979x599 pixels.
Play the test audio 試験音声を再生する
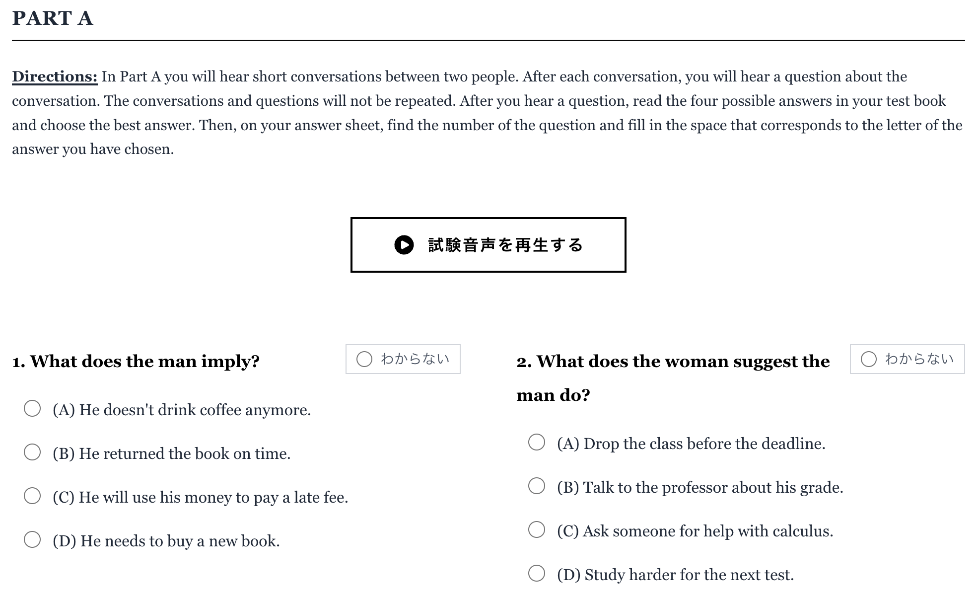[488, 245]
